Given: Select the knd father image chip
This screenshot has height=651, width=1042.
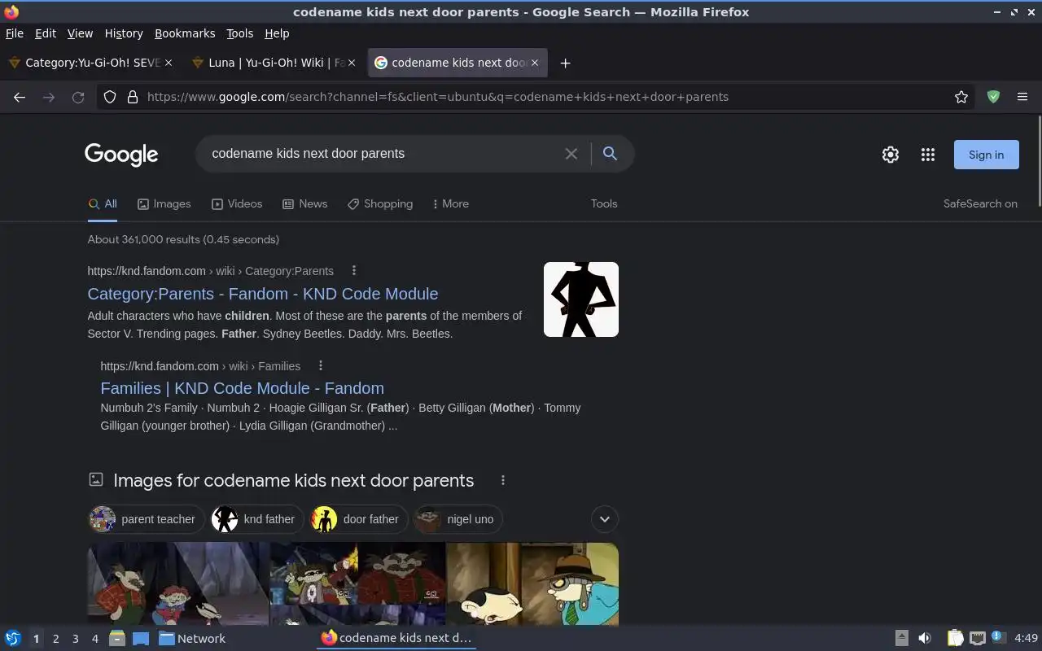Looking at the screenshot, I should click(257, 519).
